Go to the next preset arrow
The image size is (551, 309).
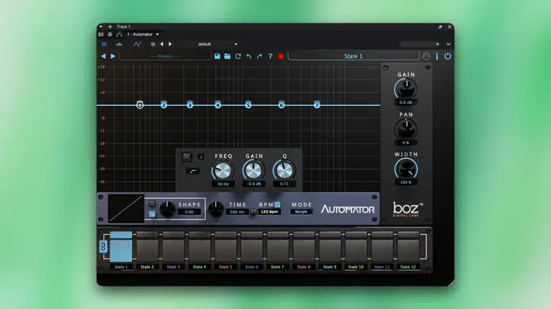click(x=112, y=56)
